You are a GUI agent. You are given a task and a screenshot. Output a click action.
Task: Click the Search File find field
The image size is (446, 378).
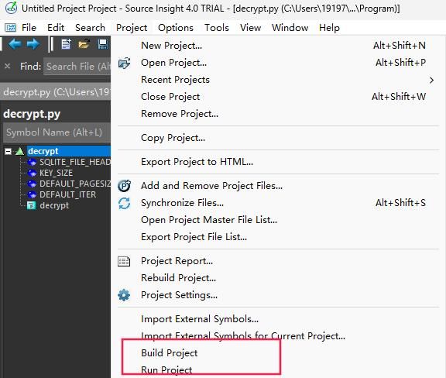tap(77, 67)
